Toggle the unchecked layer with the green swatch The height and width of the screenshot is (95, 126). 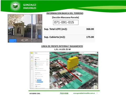coord(35,69)
